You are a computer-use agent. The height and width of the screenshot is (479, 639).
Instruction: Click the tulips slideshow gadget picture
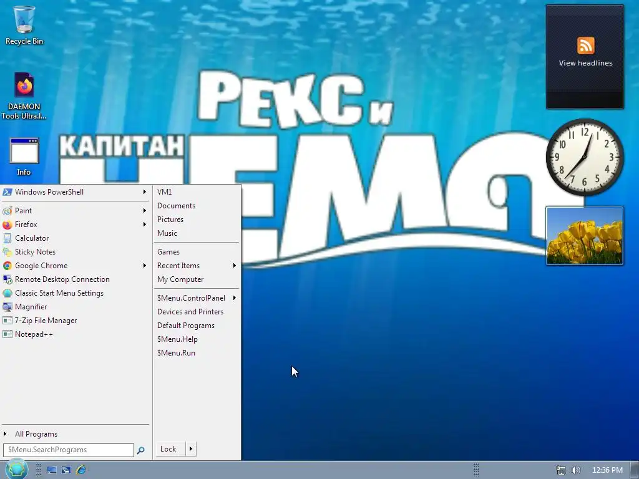[x=585, y=236]
